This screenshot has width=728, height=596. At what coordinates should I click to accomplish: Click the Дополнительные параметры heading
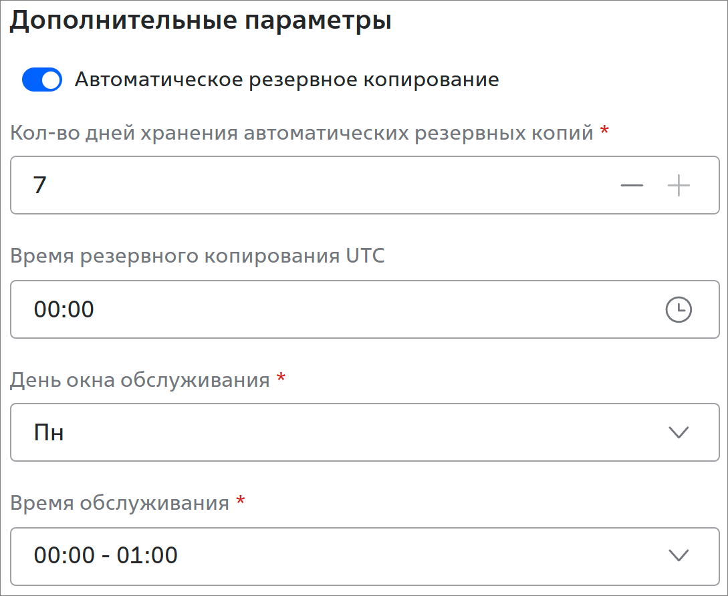(201, 21)
